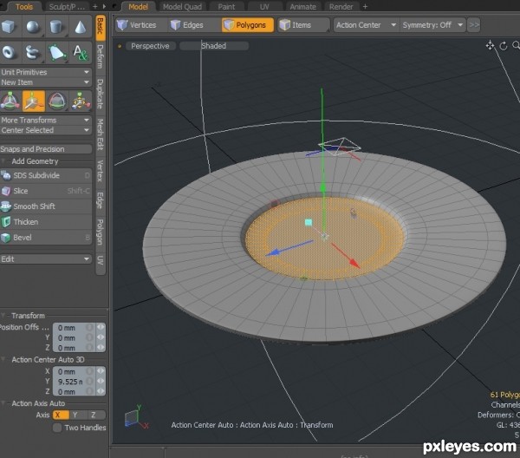Open the Duplicate vertical tab
The image size is (520, 458).
click(x=101, y=94)
